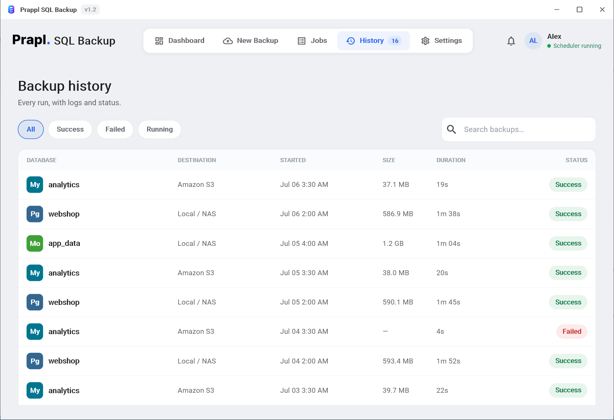Click the search magnifier icon
614x420 pixels.
(x=452, y=130)
